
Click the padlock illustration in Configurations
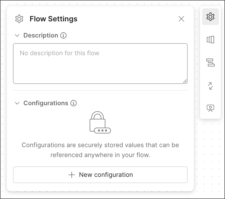[x=98, y=121]
